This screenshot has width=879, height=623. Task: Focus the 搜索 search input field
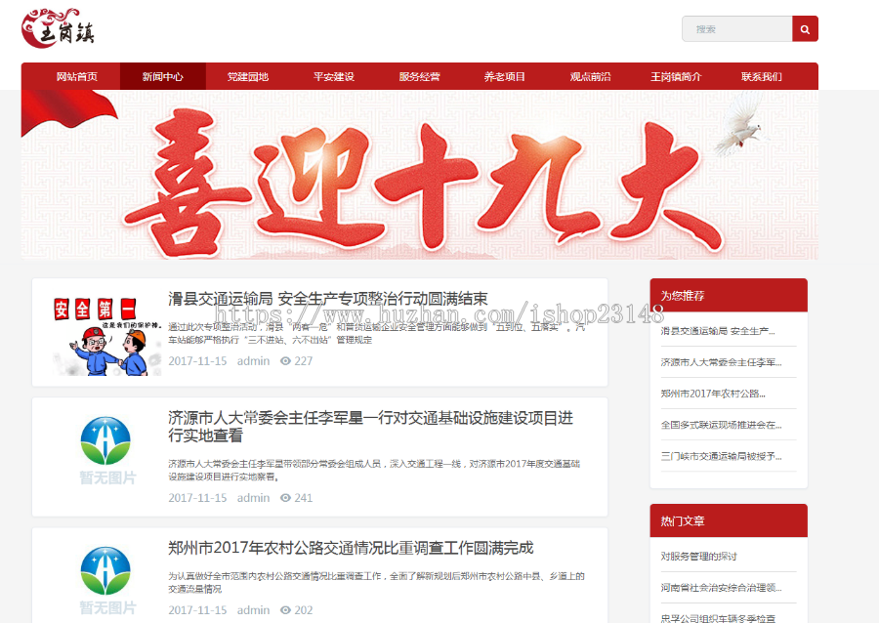pyautogui.click(x=737, y=29)
